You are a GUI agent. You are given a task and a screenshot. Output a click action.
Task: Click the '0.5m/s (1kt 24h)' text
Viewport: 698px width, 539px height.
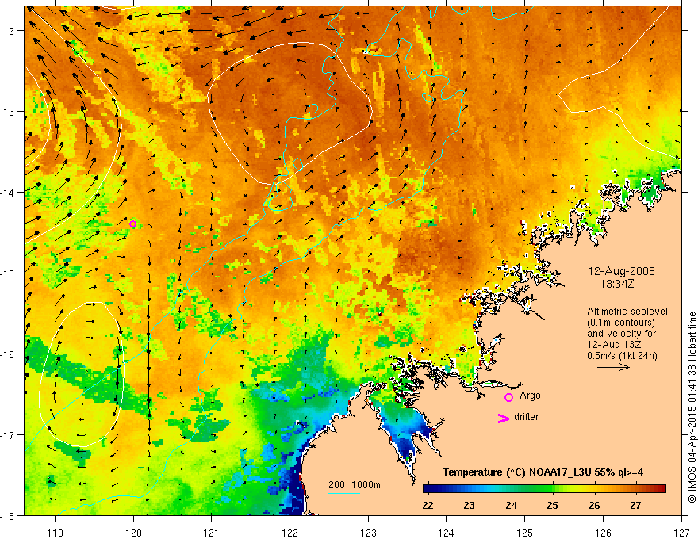click(x=623, y=356)
